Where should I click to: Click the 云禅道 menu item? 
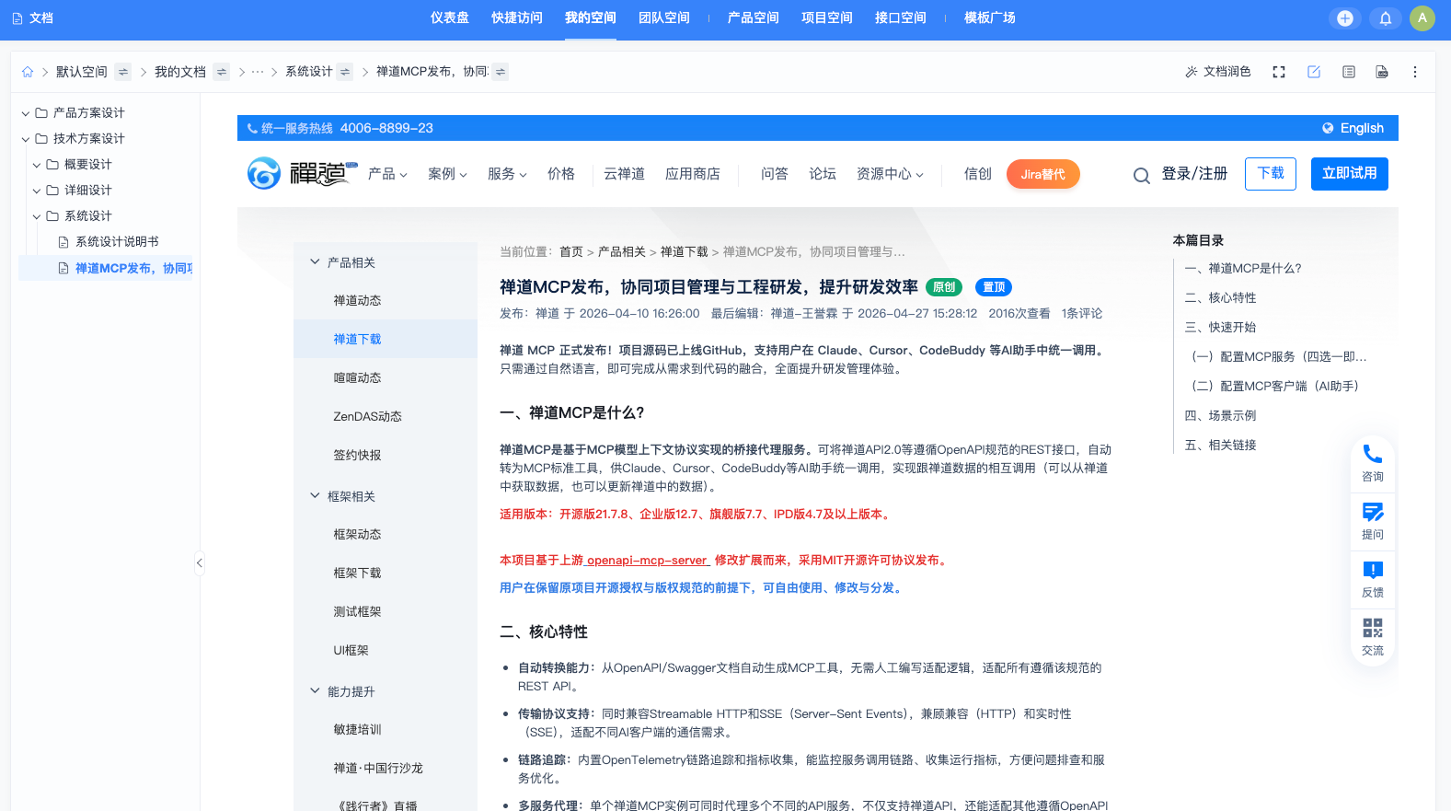coord(625,174)
